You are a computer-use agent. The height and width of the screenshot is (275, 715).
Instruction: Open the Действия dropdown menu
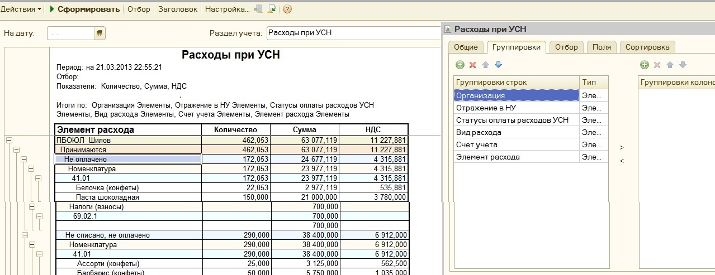[21, 9]
